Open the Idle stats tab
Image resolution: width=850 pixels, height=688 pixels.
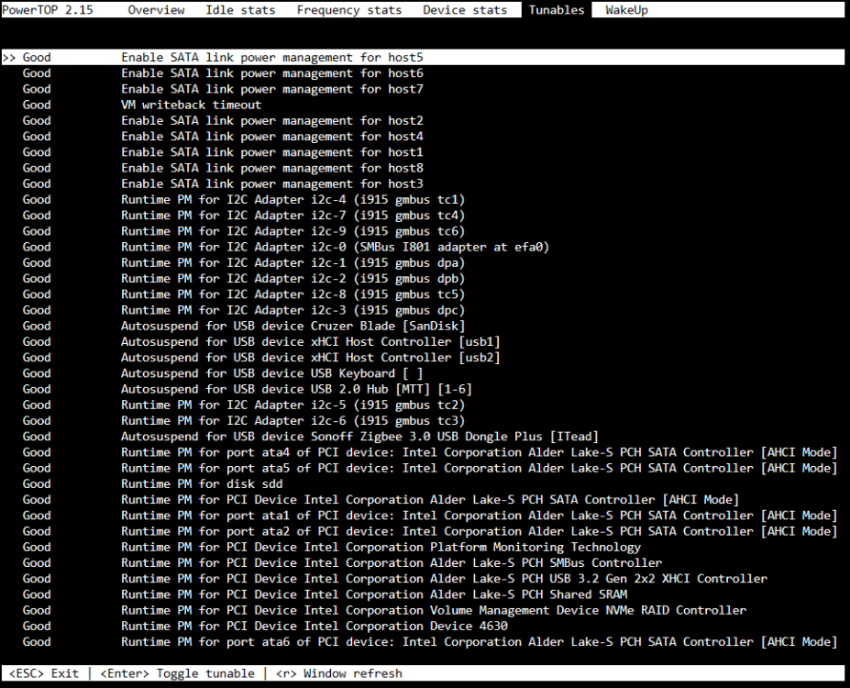tap(240, 10)
